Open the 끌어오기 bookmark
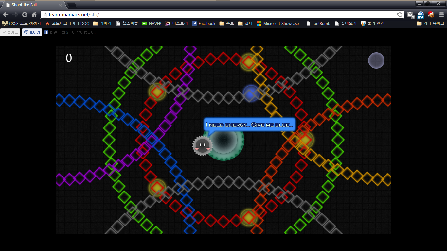This screenshot has height=251, width=447. (346, 23)
